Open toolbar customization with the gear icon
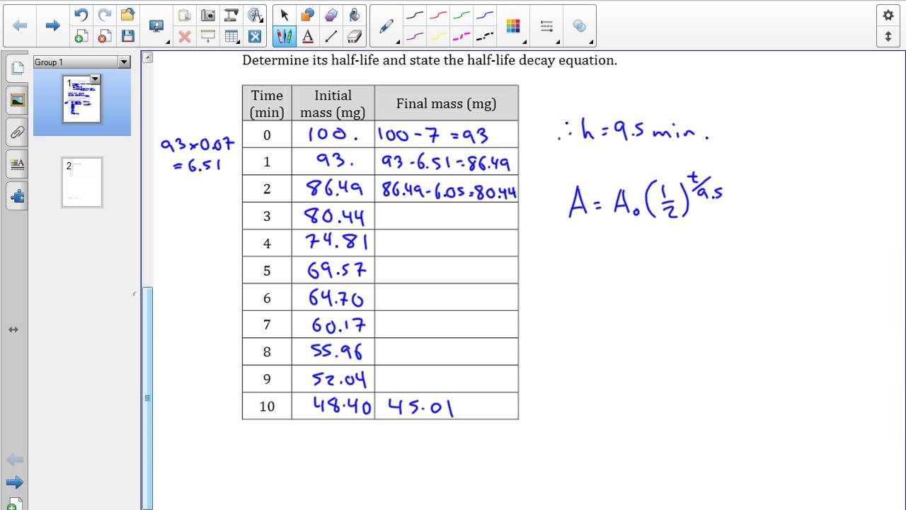Viewport: 906px width, 510px height. (888, 15)
